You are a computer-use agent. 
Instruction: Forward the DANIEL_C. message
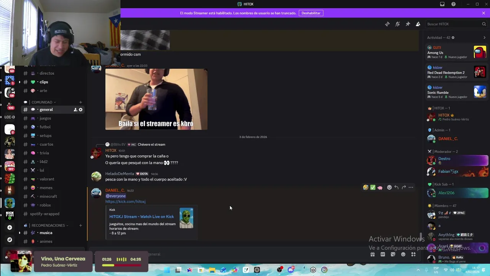pyautogui.click(x=403, y=187)
